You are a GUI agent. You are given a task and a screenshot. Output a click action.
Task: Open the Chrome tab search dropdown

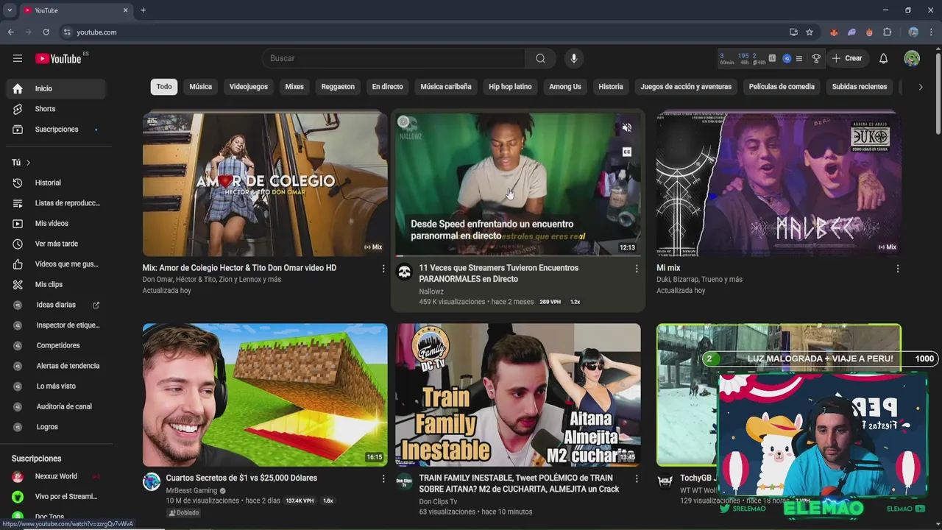(10, 10)
